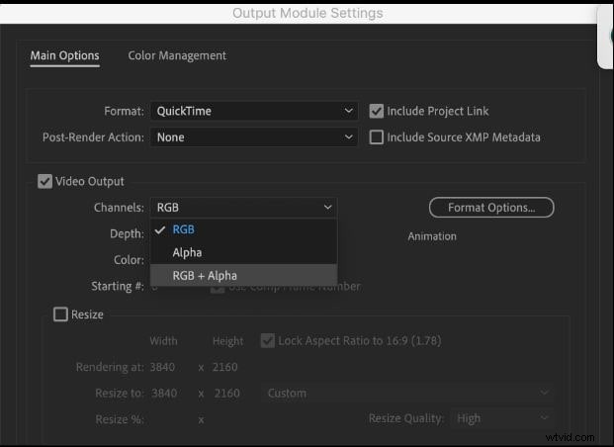614x447 pixels.
Task: Click the Resize % label
Action: click(119, 419)
